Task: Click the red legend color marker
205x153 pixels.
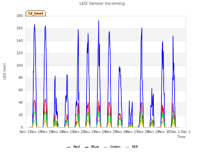Action: [x=69, y=147]
